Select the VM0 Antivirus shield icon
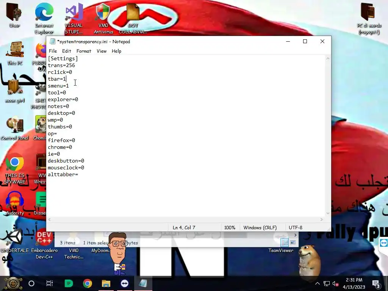The height and width of the screenshot is (291, 388). pyautogui.click(x=103, y=18)
